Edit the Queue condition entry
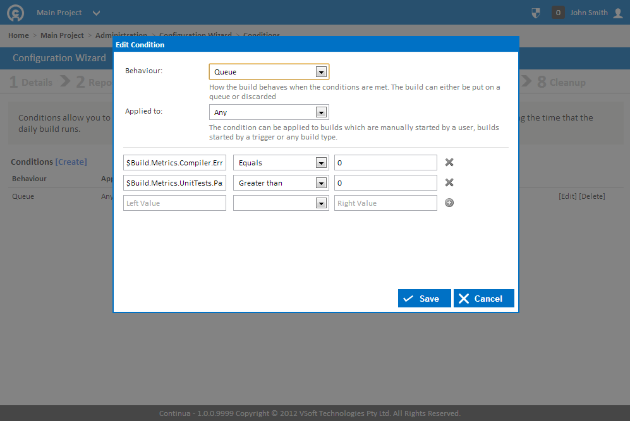The height and width of the screenshot is (421, 630). point(567,196)
